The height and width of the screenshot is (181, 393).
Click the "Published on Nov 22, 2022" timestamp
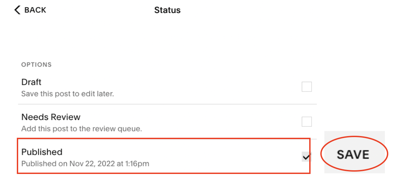click(85, 164)
